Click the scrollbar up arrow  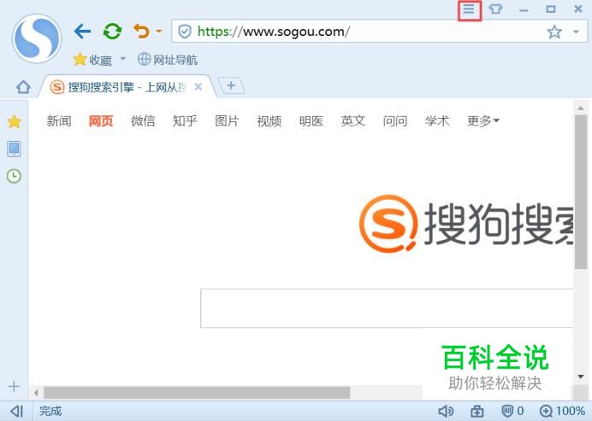(x=581, y=108)
